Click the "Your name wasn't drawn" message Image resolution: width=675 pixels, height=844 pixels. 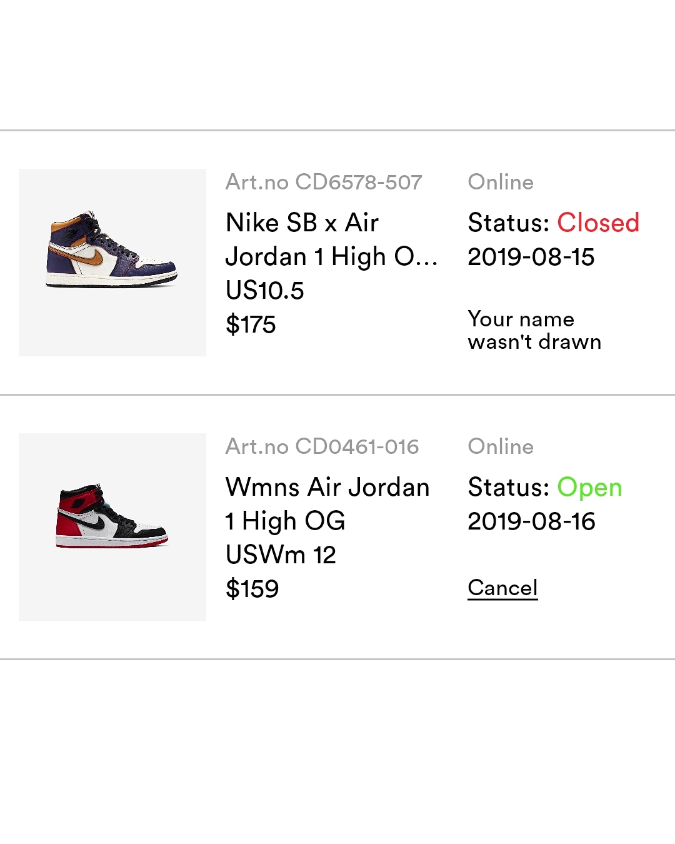pyautogui.click(x=534, y=330)
